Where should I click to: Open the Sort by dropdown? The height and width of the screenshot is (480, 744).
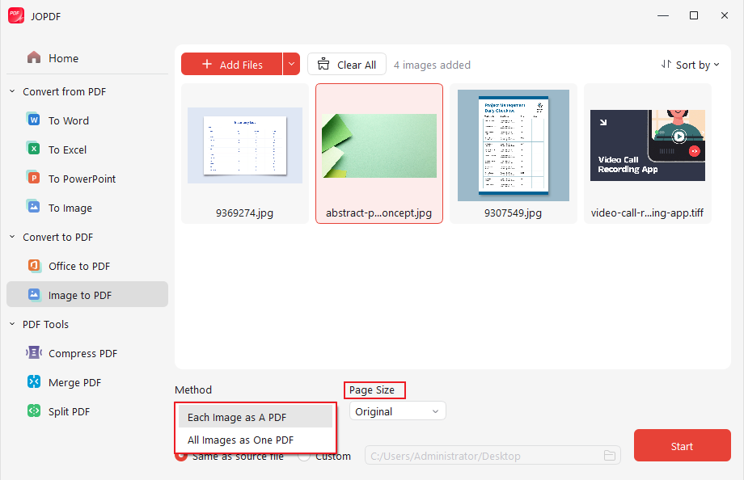point(691,64)
